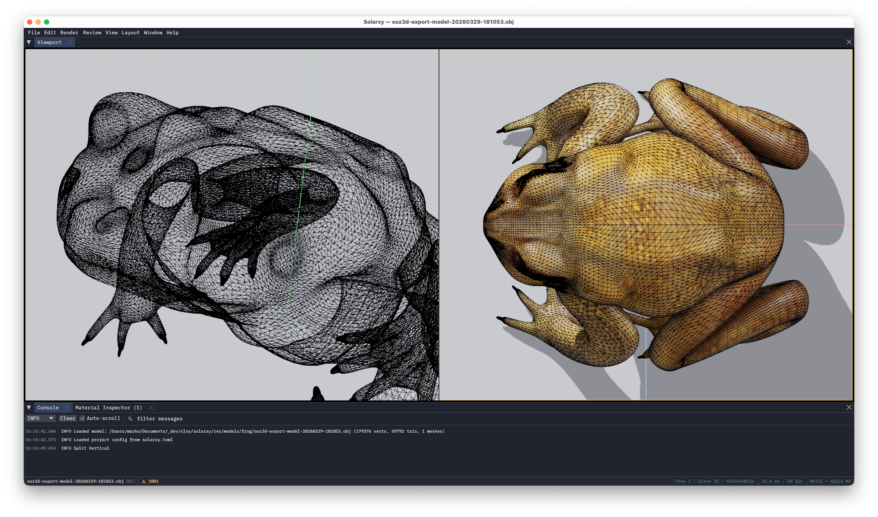Viewport: 878px width, 517px height.
Task: Open the File menu
Action: [x=34, y=33]
